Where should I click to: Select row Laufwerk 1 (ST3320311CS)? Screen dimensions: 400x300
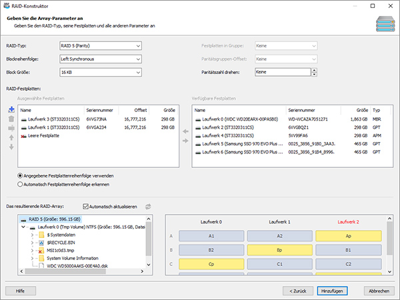(98, 127)
